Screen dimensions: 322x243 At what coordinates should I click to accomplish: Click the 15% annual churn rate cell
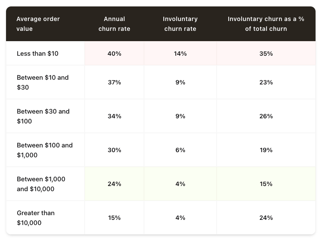point(114,218)
